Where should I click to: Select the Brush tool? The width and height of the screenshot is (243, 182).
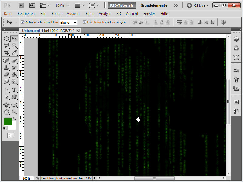(14, 61)
